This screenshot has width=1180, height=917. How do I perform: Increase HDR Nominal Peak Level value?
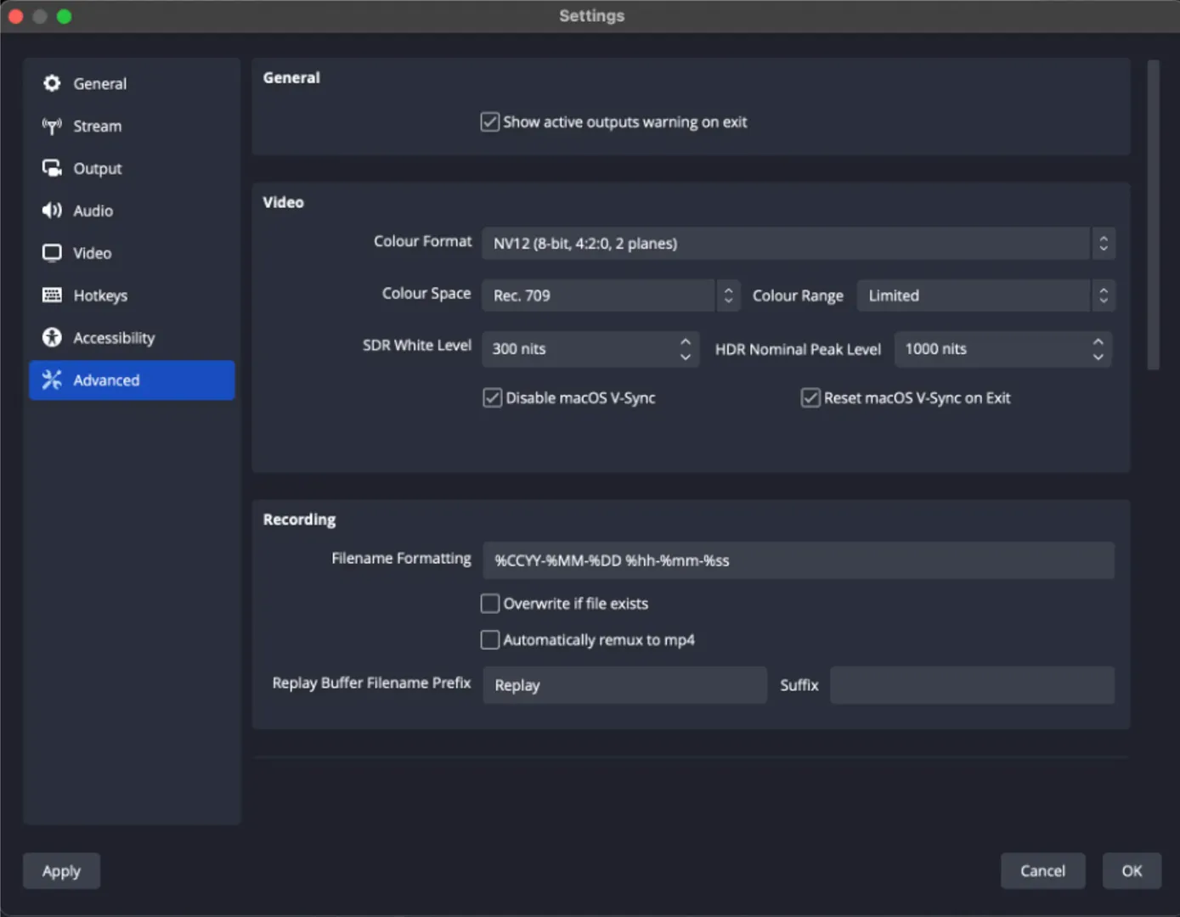click(1098, 340)
